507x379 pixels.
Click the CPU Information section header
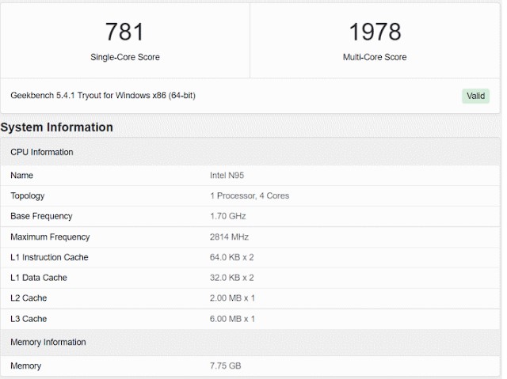pyautogui.click(x=42, y=152)
